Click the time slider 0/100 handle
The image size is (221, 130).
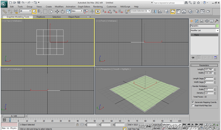tap(14, 116)
